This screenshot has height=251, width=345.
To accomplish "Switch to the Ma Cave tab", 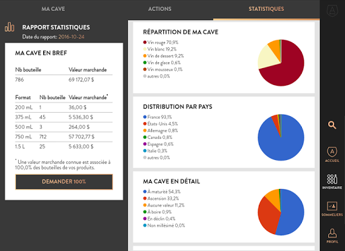I will click(x=53, y=9).
